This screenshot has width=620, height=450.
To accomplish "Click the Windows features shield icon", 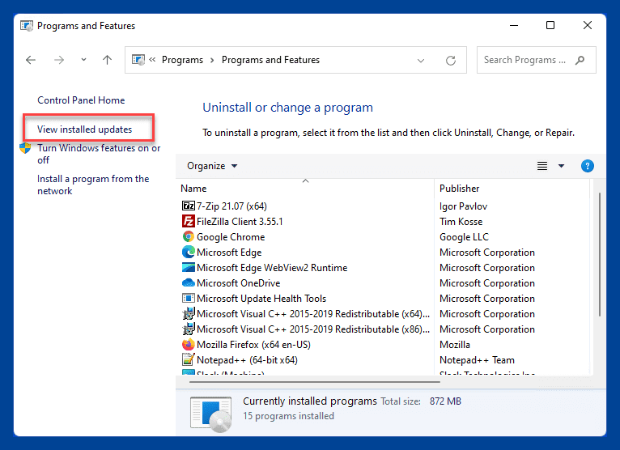I will 25,148.
